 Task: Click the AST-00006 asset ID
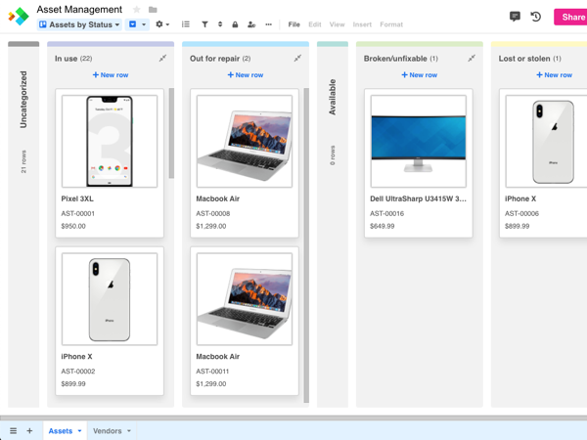point(521,213)
